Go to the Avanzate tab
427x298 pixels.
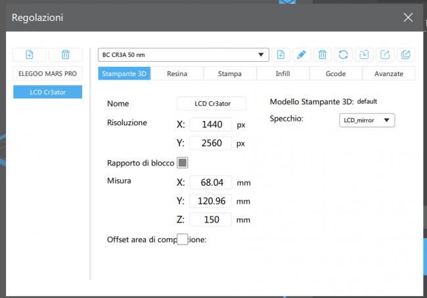pos(388,74)
